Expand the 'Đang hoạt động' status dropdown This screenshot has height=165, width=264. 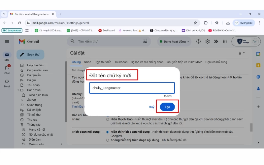pos(174,41)
